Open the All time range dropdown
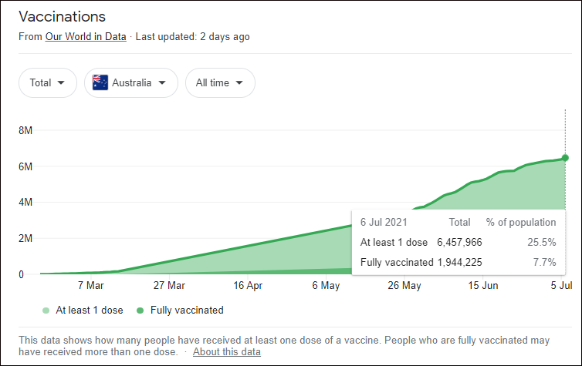 (219, 83)
